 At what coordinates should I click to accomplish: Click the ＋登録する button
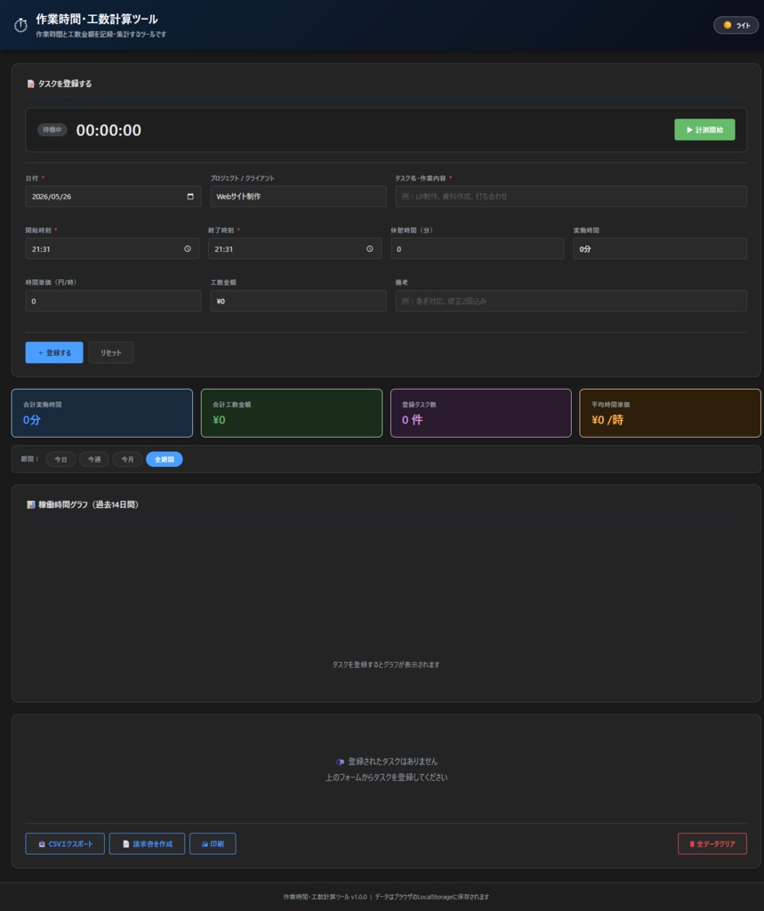[x=54, y=352]
